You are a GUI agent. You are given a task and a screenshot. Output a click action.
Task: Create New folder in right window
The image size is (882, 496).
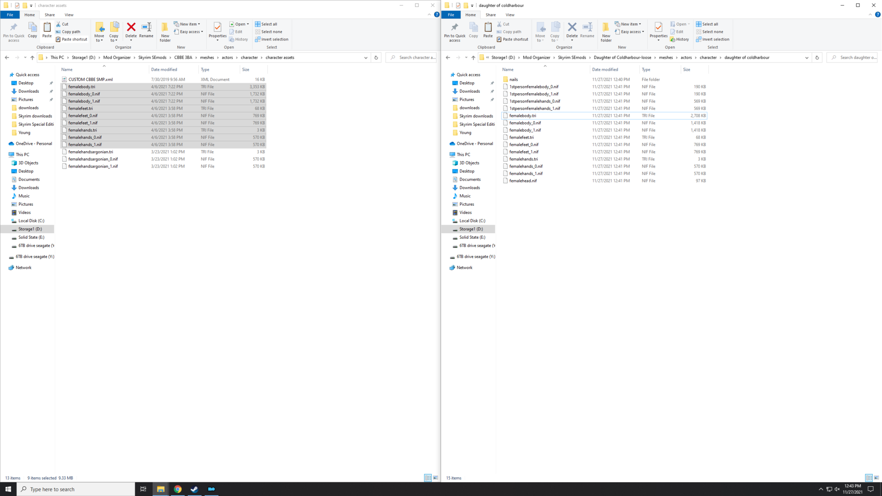pos(606,32)
